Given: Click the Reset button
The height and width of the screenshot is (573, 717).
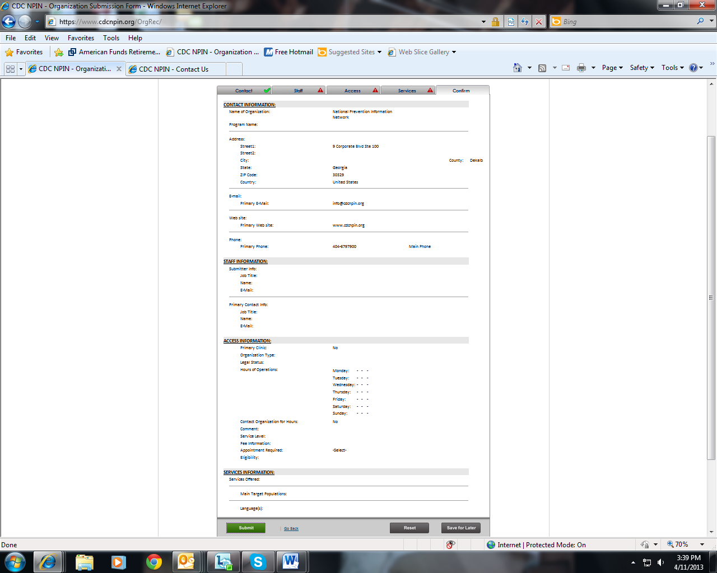Looking at the screenshot, I should tap(409, 528).
